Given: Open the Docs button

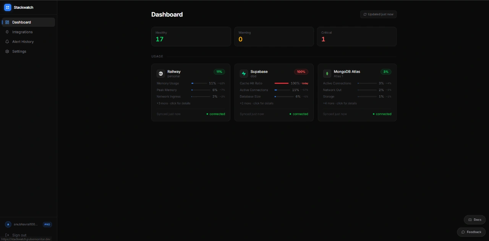Looking at the screenshot, I should pyautogui.click(x=475, y=220).
